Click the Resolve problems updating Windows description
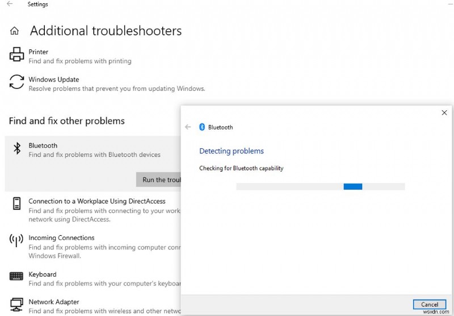The height and width of the screenshot is (316, 454). (x=117, y=89)
